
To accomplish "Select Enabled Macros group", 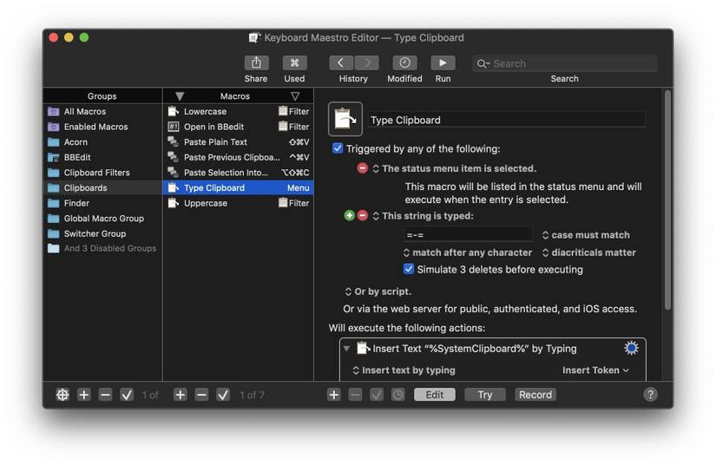I will click(102, 127).
